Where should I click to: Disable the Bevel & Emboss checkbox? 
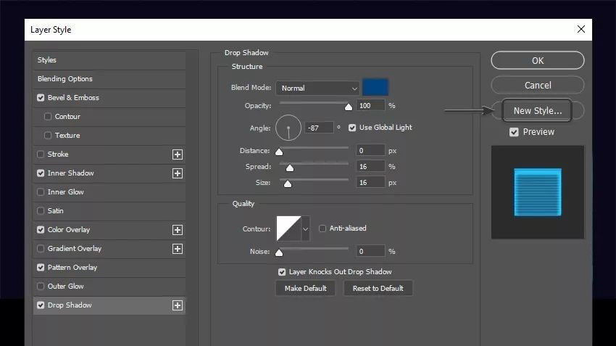pos(41,97)
